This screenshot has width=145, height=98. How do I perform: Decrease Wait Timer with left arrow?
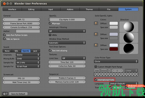(4, 82)
